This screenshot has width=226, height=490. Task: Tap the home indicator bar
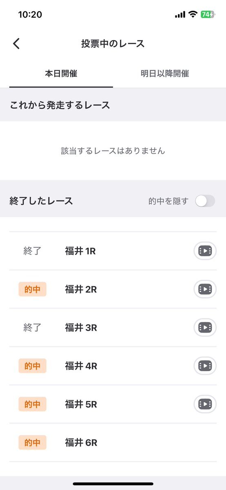(x=113, y=484)
